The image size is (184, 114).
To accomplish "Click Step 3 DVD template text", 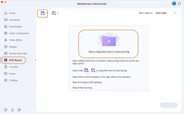I will coord(102,77).
